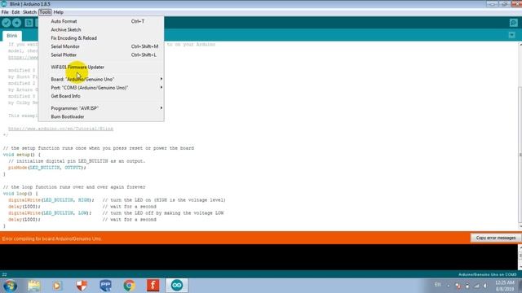Screen dimensions: 522x293
Task: Click the system tray clock
Action: (x=505, y=286)
